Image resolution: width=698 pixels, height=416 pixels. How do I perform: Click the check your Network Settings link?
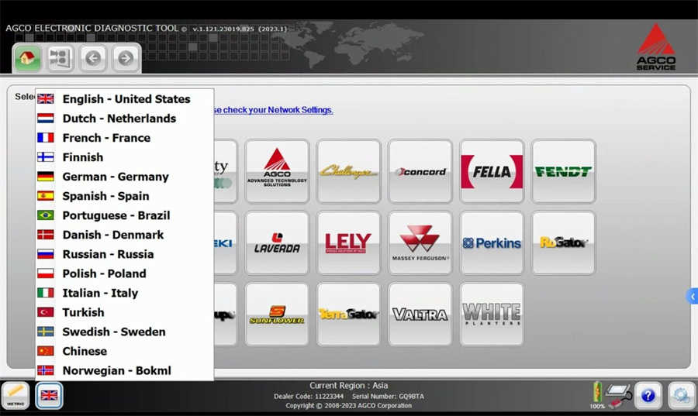click(273, 110)
